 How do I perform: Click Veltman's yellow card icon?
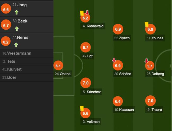pos(82,108)
